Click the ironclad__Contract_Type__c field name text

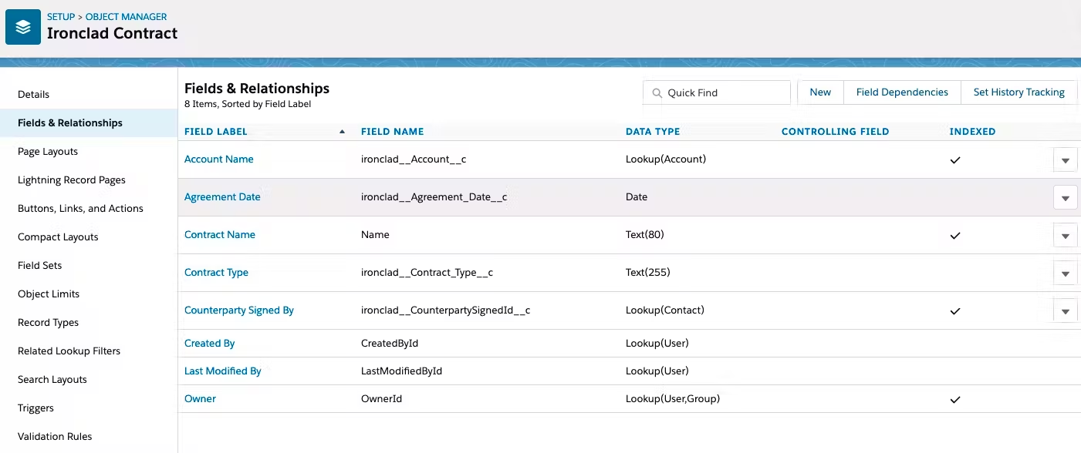[427, 273]
